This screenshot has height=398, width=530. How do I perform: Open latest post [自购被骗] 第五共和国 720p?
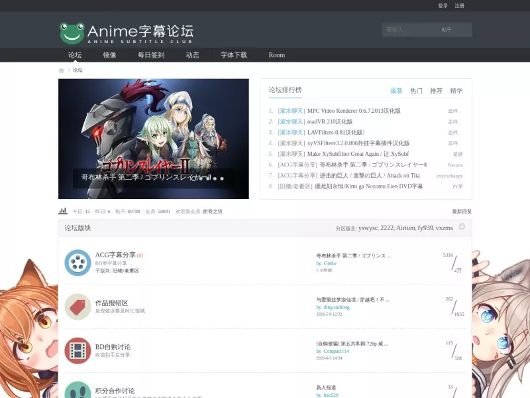pyautogui.click(x=352, y=344)
